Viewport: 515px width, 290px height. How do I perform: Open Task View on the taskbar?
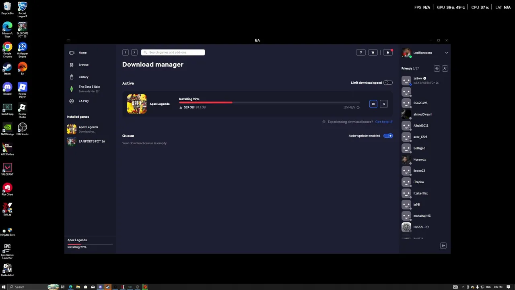[x=63, y=287]
